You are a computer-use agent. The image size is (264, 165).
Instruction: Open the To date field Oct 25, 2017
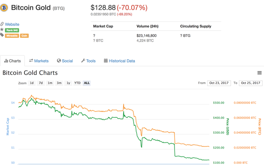click(250, 83)
